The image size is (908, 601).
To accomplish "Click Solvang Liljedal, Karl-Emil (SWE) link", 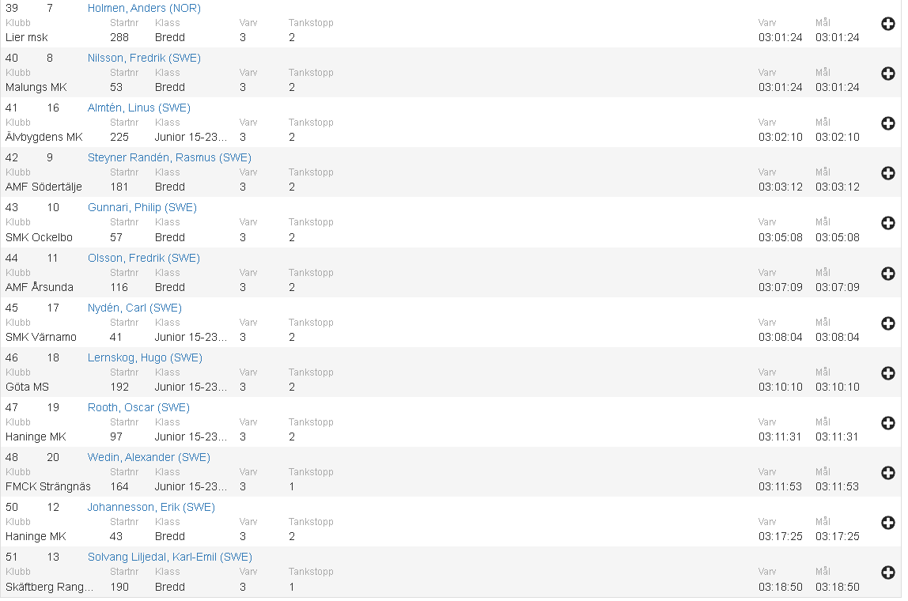I will point(170,558).
